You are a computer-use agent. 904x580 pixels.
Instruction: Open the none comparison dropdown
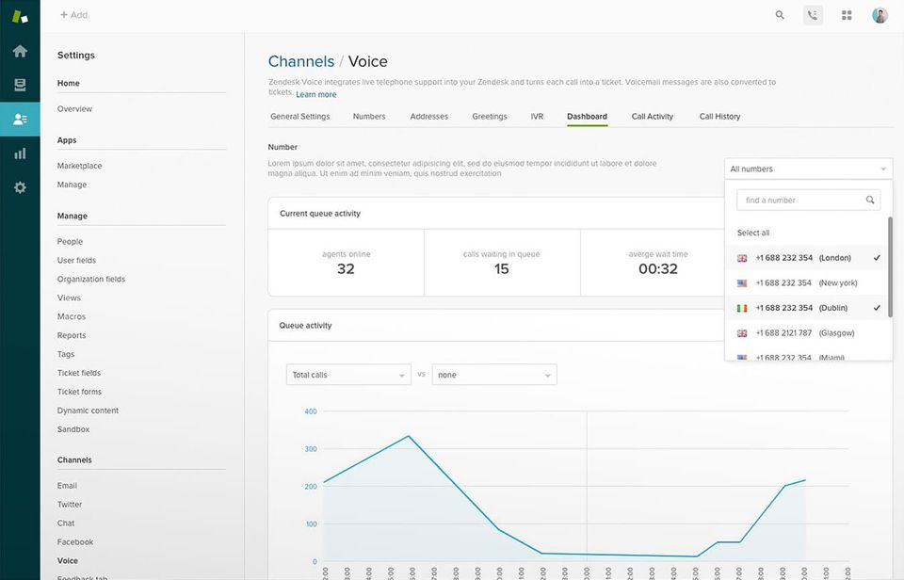point(494,375)
